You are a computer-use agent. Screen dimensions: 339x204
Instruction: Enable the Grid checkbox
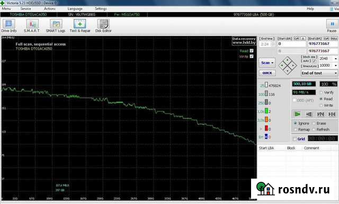[295, 139]
